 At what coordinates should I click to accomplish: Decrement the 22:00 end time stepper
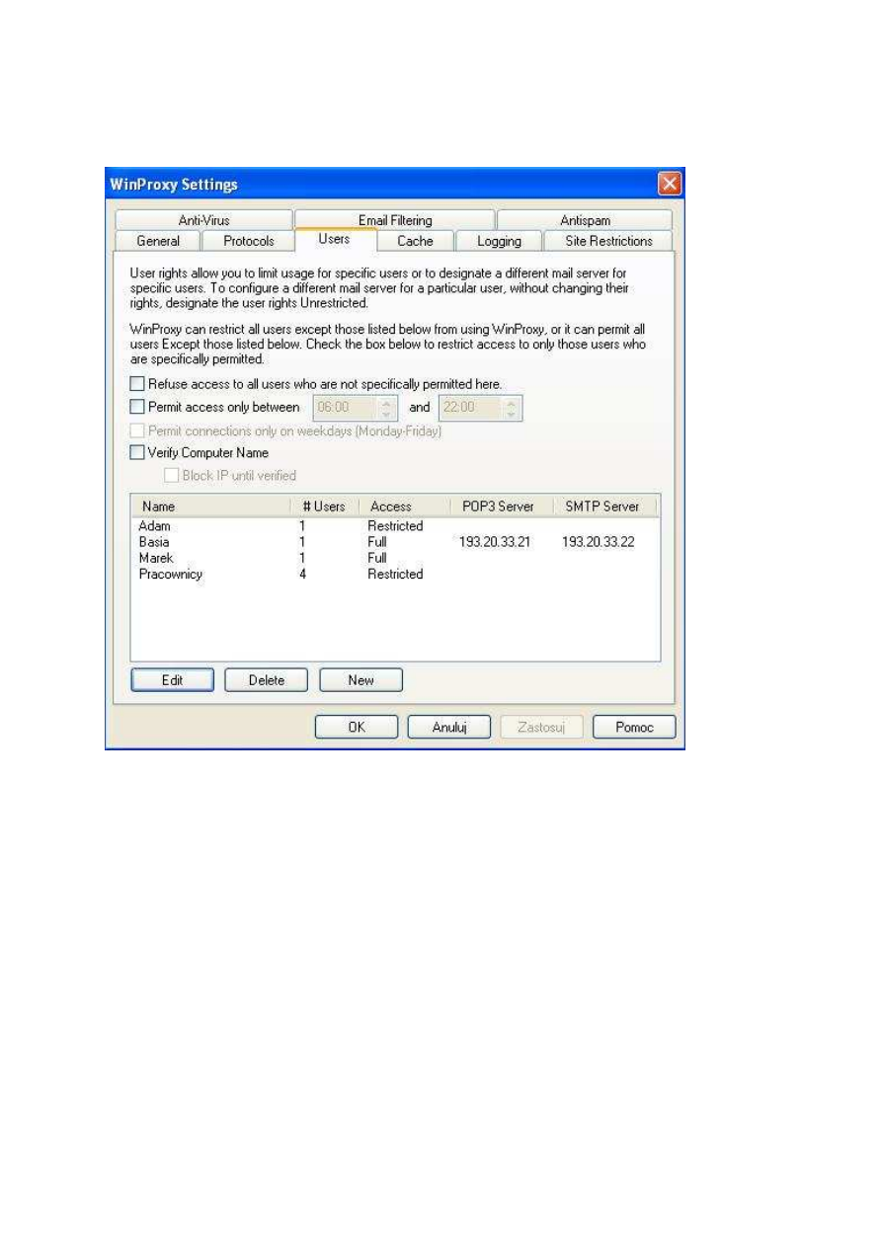coord(510,412)
